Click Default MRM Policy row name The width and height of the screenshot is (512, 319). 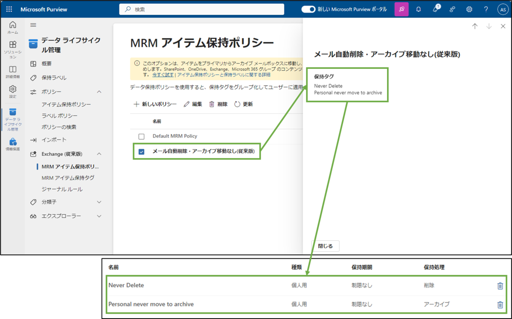(175, 136)
